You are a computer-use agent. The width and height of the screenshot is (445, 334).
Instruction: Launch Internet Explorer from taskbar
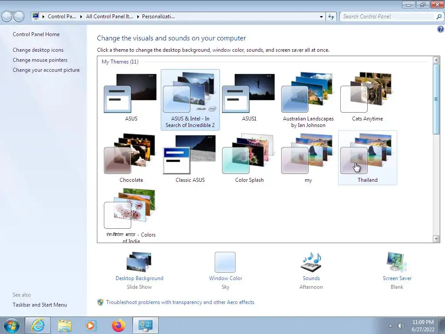[38, 325]
